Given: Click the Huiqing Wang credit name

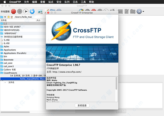Looking at the screenshot, I should pyautogui.click(x=53, y=97).
